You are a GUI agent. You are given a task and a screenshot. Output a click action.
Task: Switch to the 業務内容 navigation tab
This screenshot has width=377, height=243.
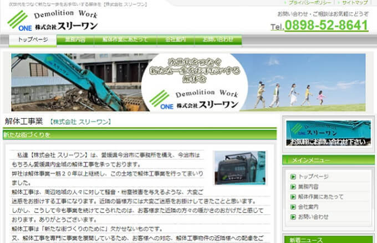pos(75,40)
